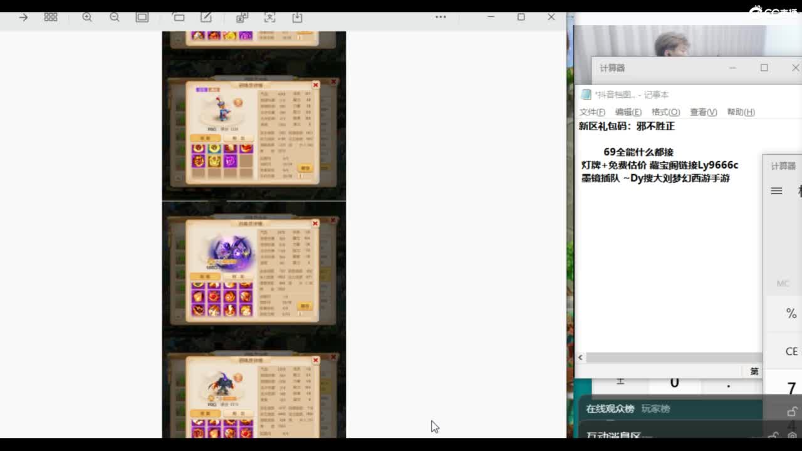Image resolution: width=802 pixels, height=451 pixels.
Task: Click Notepad's horizontal scrollbar track
Action: 674,357
